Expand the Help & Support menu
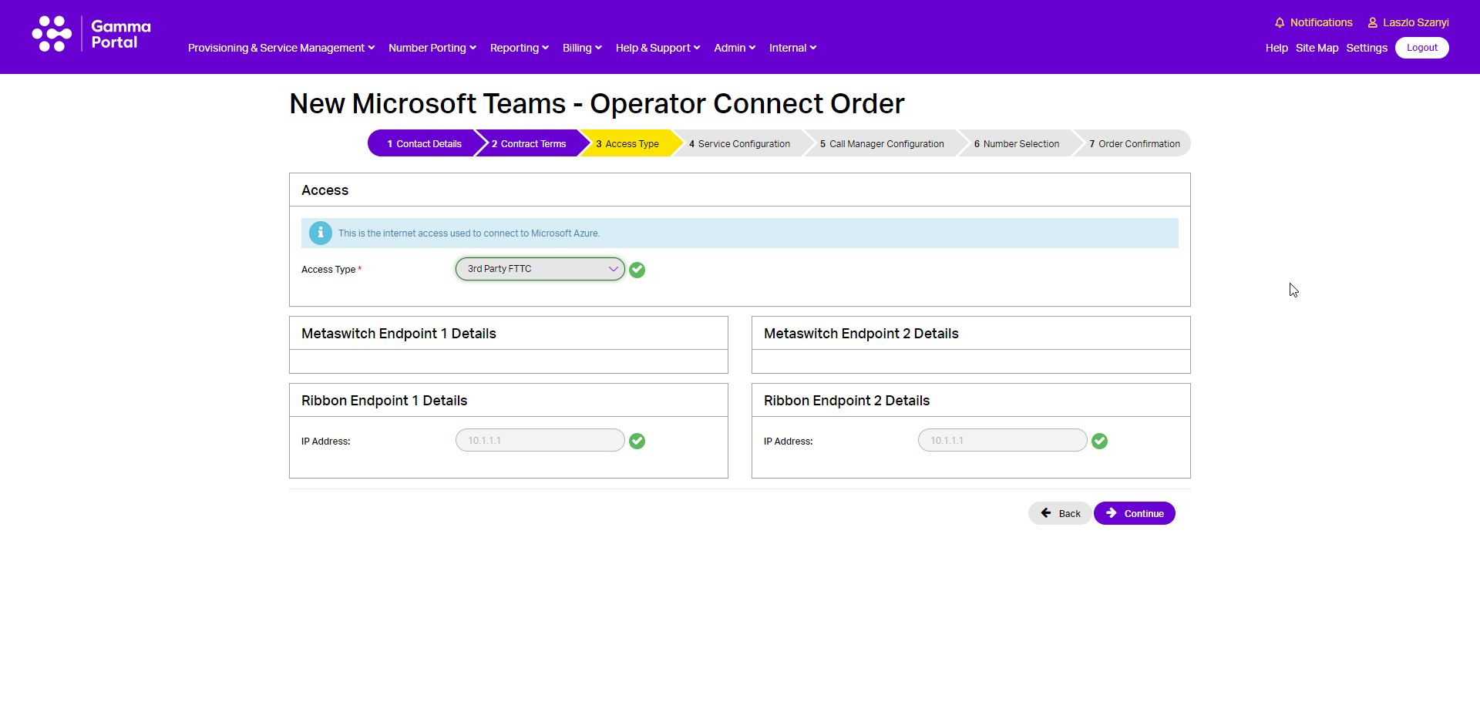 click(x=658, y=48)
